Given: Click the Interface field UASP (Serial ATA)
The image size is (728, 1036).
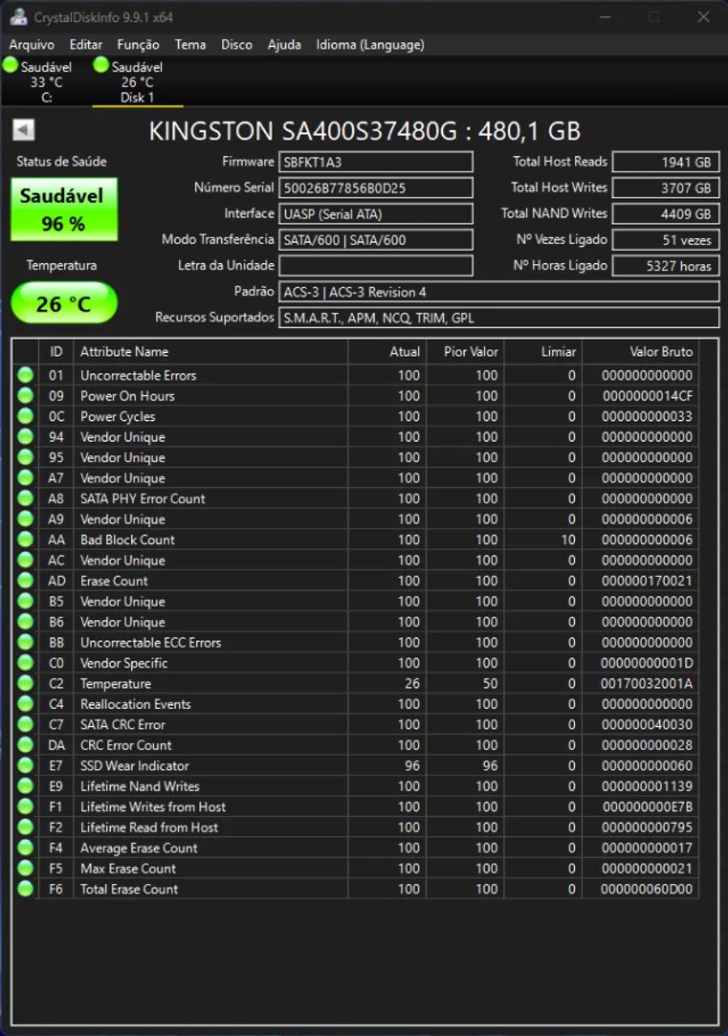Looking at the screenshot, I should click(376, 214).
